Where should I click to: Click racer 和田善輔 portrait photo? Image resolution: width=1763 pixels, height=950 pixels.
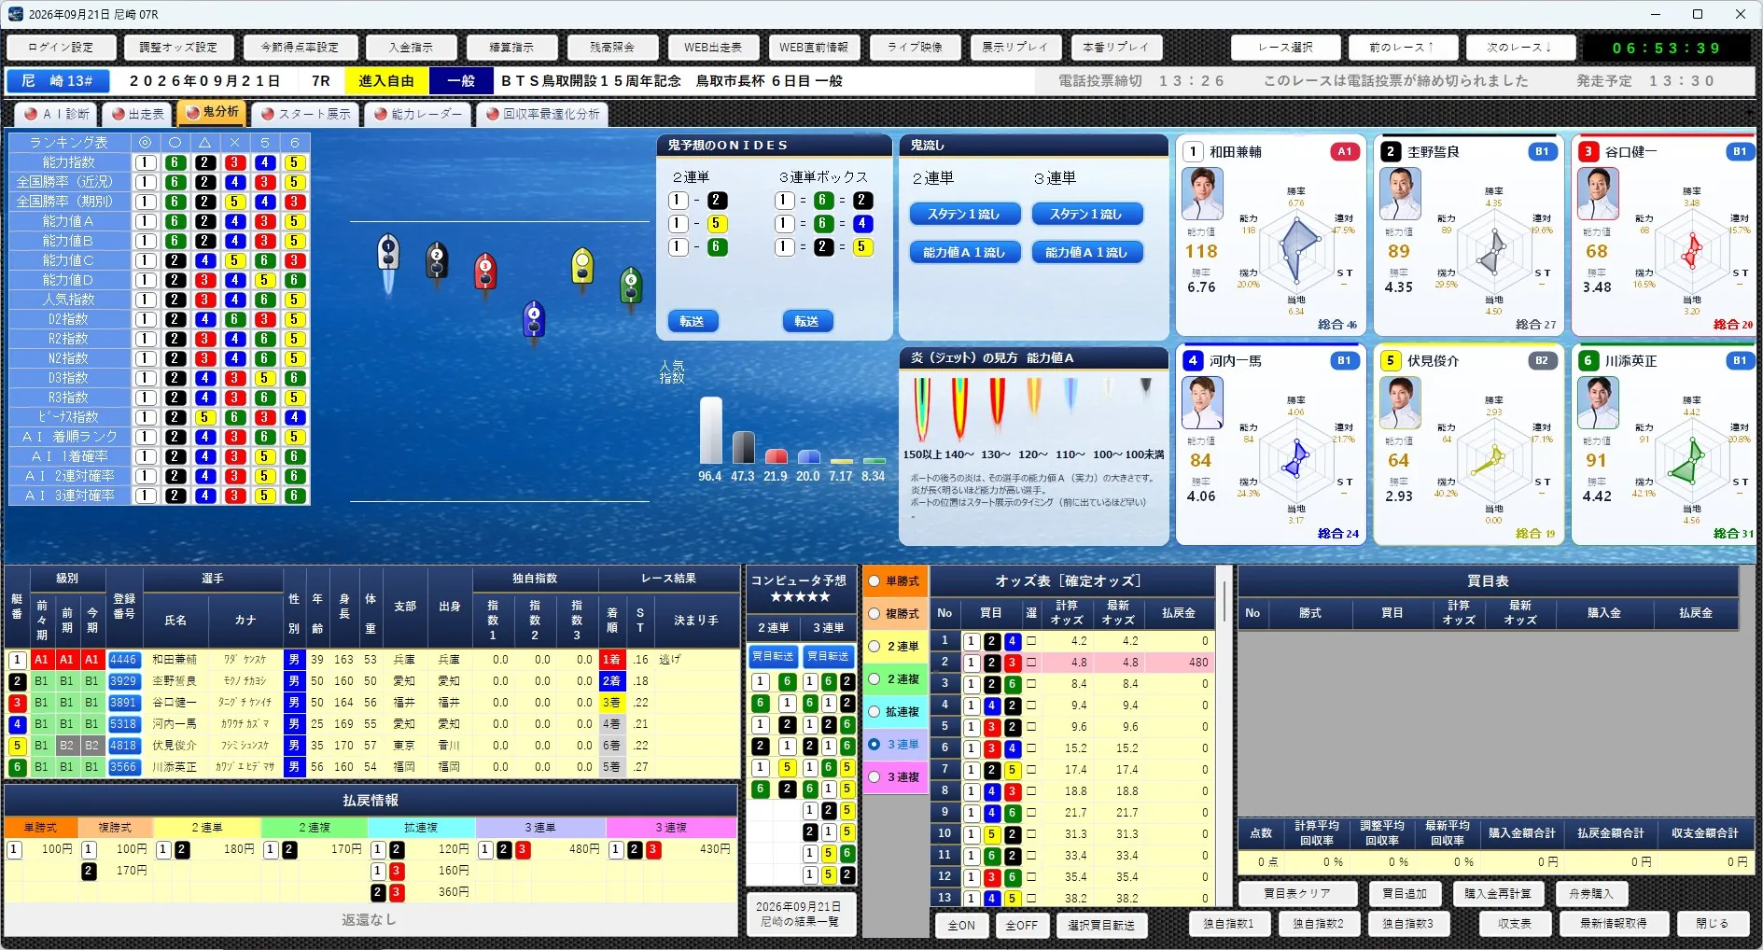tap(1202, 194)
